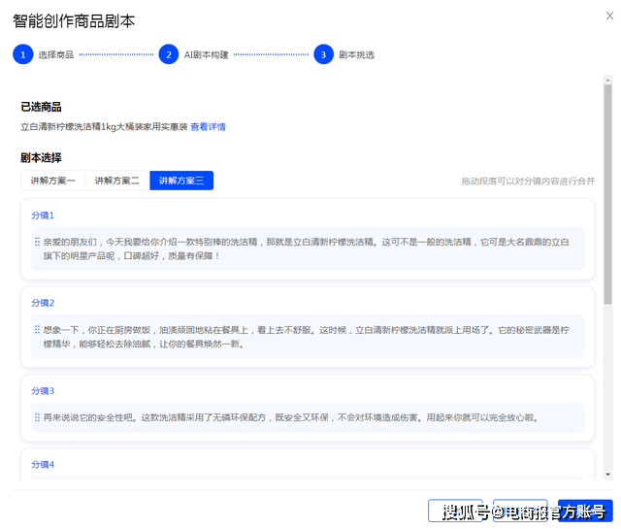
Task: Open 查看详情 link for selected product
Action: (209, 127)
